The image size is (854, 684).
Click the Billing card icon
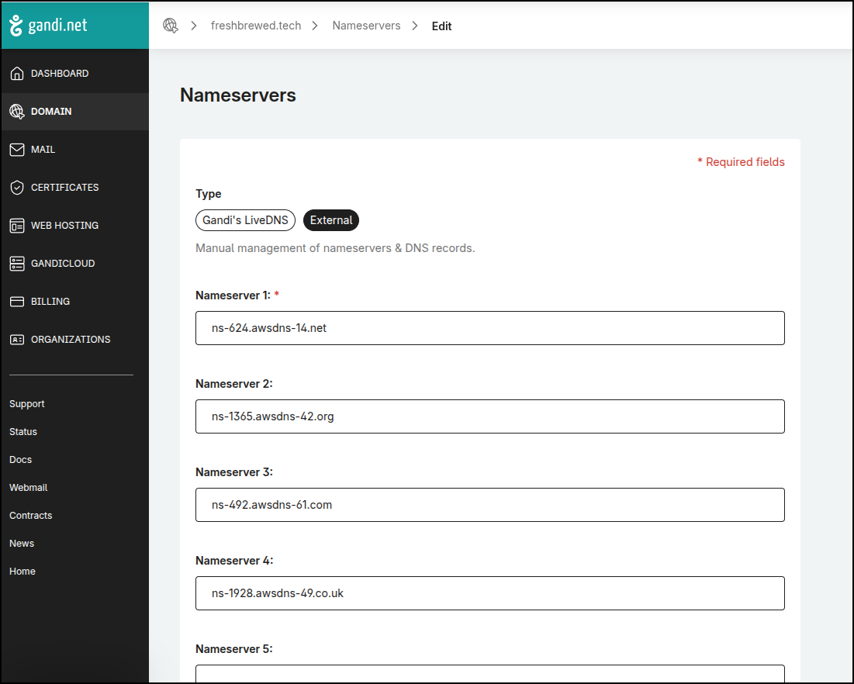[x=17, y=302]
